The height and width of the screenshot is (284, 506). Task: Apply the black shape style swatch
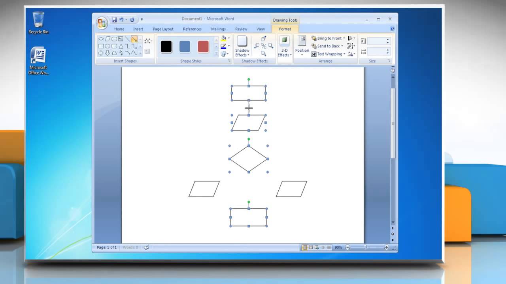coord(166,47)
